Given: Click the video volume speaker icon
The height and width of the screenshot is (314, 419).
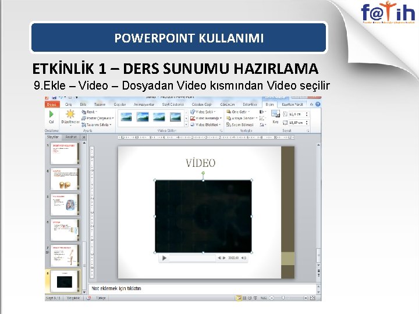Looking at the screenshot, I should pos(244,258).
